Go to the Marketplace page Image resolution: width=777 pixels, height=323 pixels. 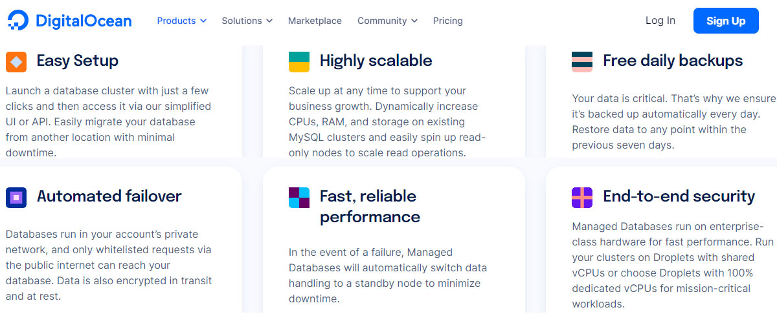coord(315,21)
